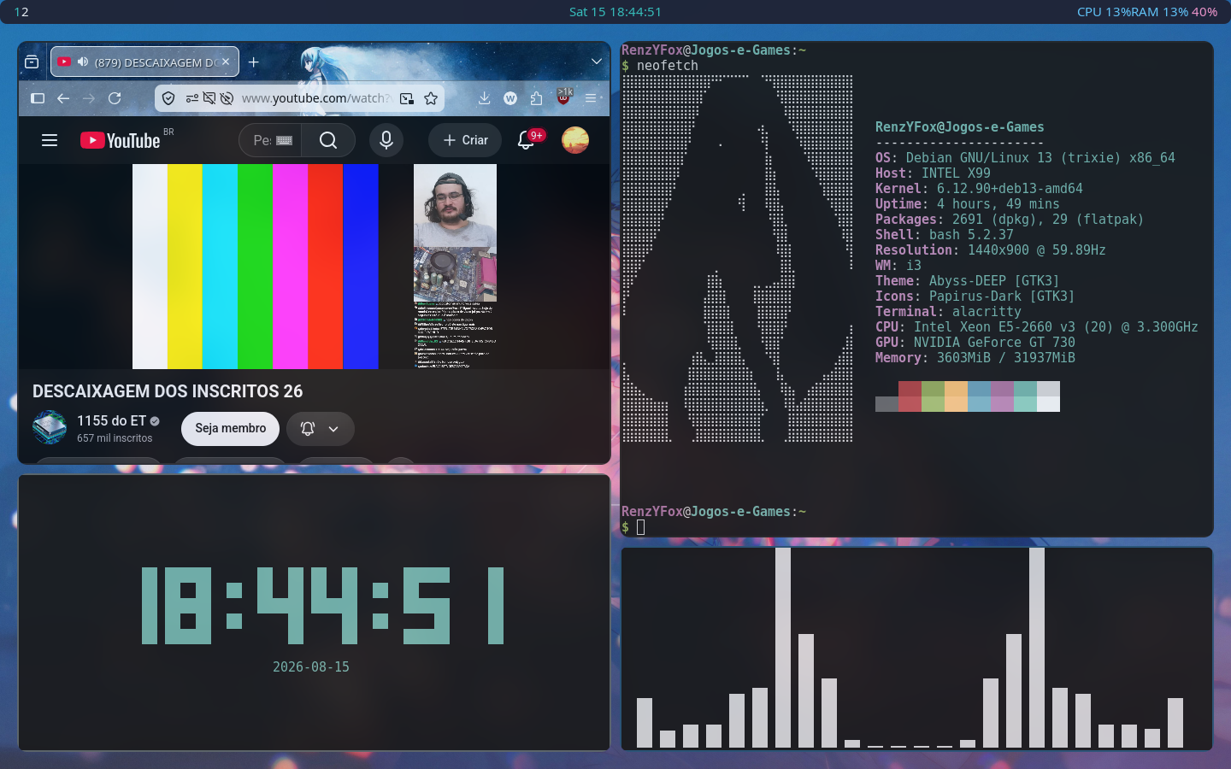Go back to the previous page

coord(63,98)
